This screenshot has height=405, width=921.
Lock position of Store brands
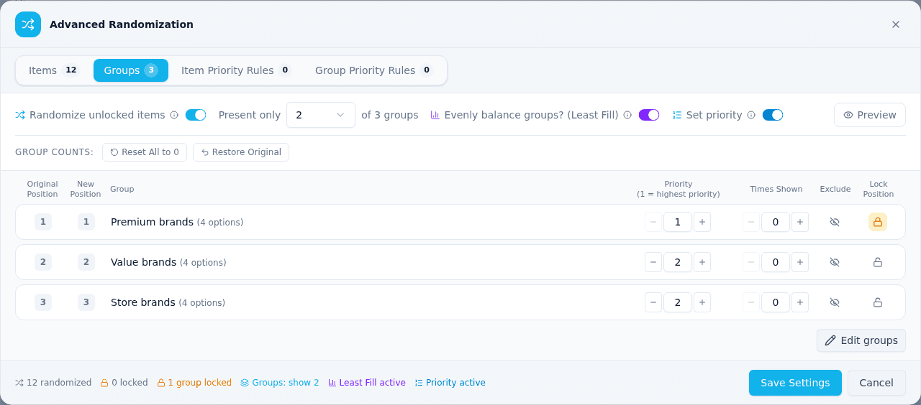878,302
